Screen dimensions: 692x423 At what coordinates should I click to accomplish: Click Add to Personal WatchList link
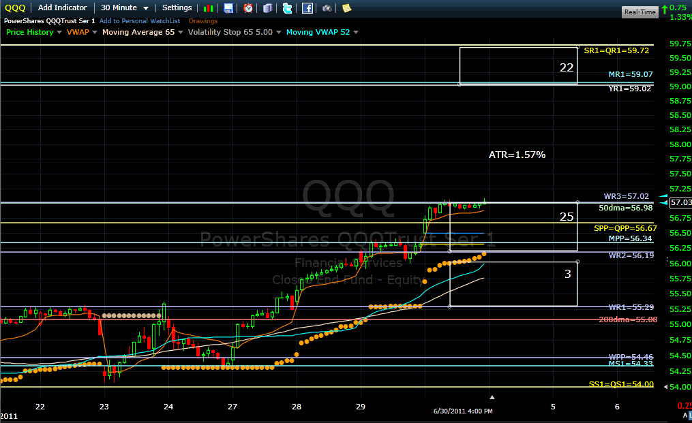(x=140, y=20)
